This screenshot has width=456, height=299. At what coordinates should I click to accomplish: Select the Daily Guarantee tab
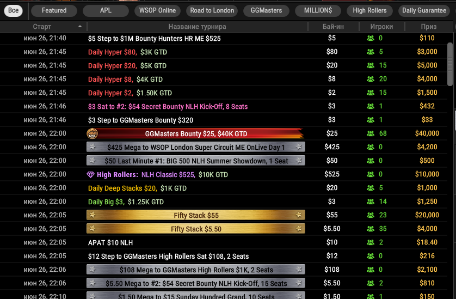tap(424, 10)
